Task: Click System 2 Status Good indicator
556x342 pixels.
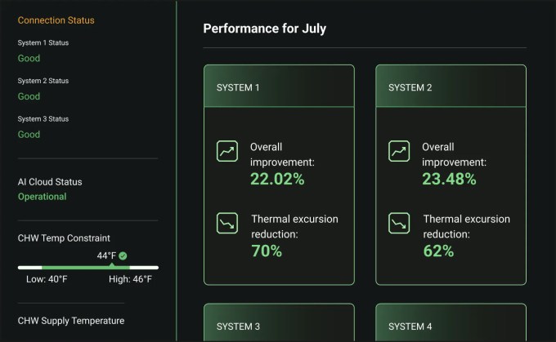Action: tap(29, 96)
